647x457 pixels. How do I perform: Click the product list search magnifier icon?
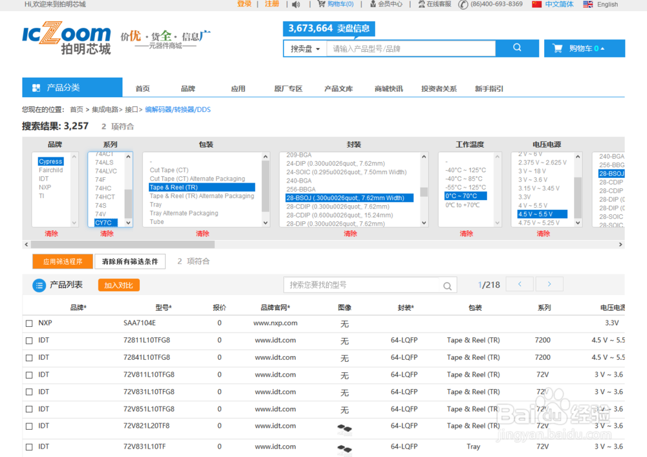447,285
